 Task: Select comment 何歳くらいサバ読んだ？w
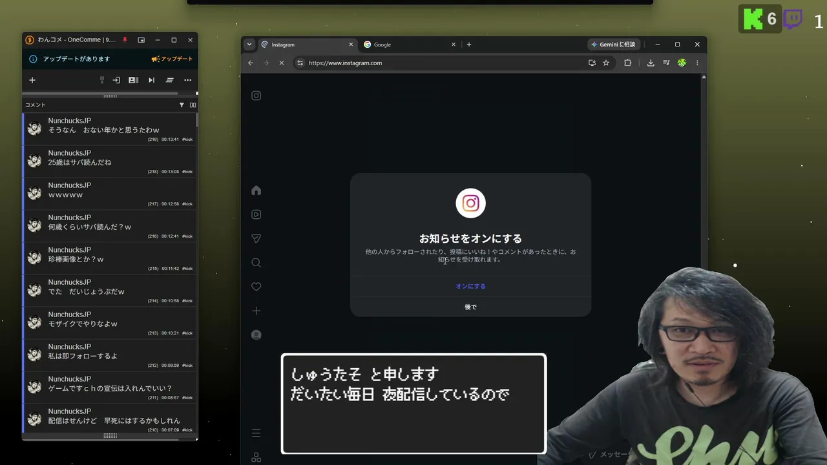110,227
